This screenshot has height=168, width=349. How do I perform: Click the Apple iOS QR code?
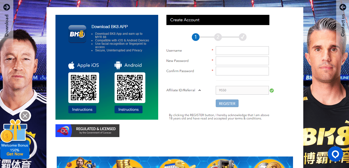(x=84, y=88)
